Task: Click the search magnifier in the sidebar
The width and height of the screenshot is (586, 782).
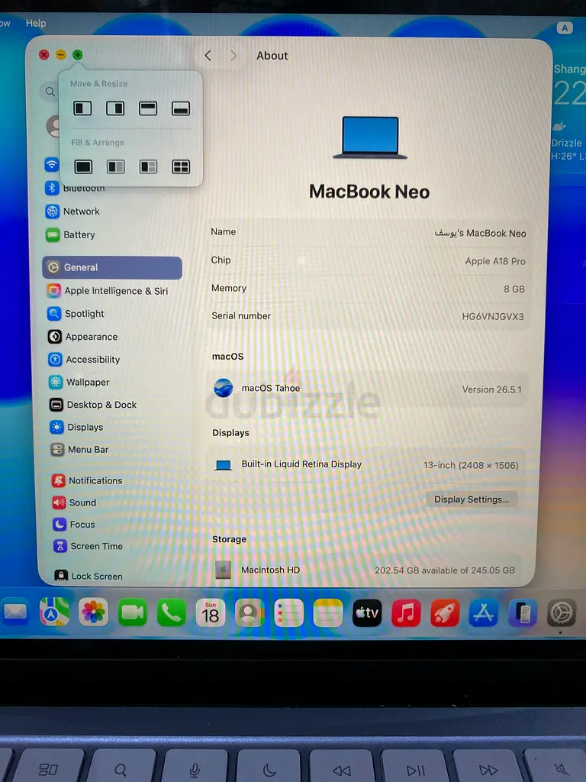Action: click(x=50, y=92)
